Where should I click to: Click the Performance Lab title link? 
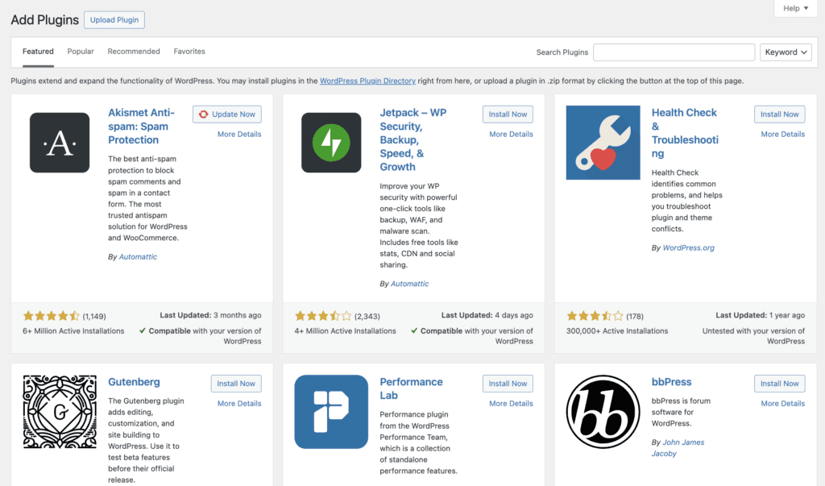[x=412, y=388]
